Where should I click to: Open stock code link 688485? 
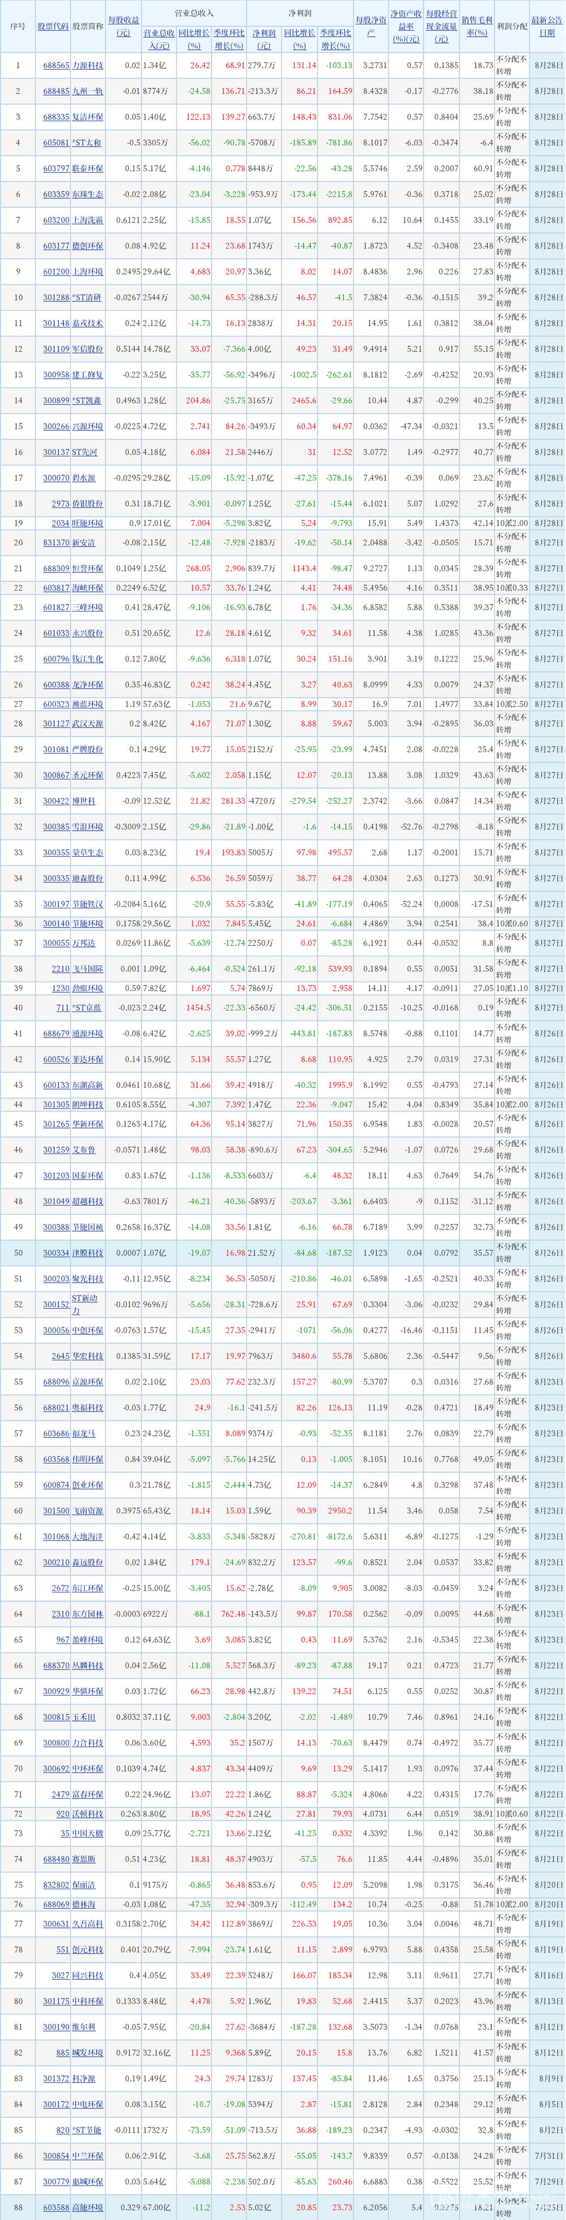tap(56, 91)
